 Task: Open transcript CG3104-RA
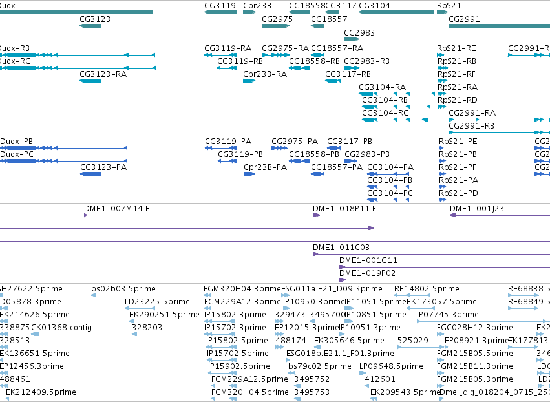click(383, 87)
